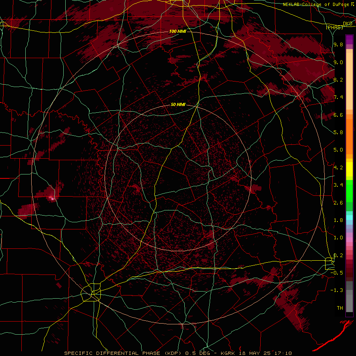Click the 5.0 scale value
The height and width of the screenshot is (356, 356).
coord(338,150)
